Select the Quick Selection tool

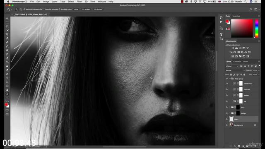coord(7,30)
